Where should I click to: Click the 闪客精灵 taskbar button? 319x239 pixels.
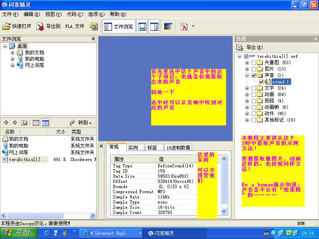pyautogui.click(x=175, y=233)
